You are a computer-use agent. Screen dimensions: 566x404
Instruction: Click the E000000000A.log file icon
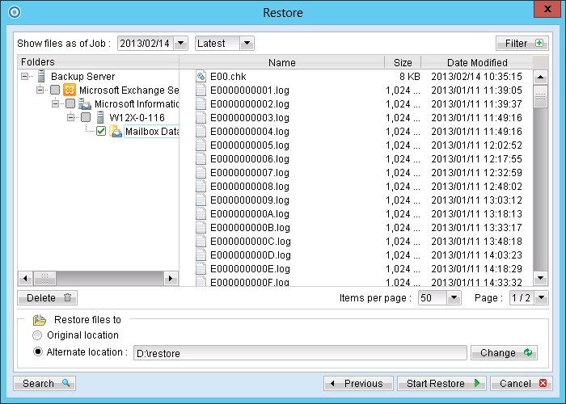pyautogui.click(x=201, y=213)
